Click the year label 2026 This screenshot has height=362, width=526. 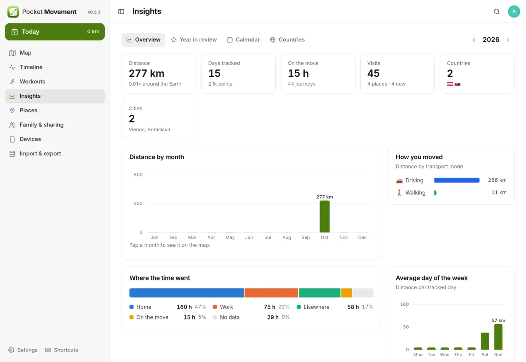(491, 40)
